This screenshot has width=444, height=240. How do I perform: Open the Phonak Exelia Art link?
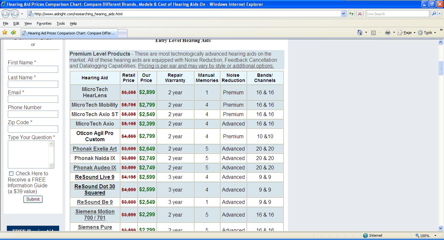pyautogui.click(x=95, y=149)
